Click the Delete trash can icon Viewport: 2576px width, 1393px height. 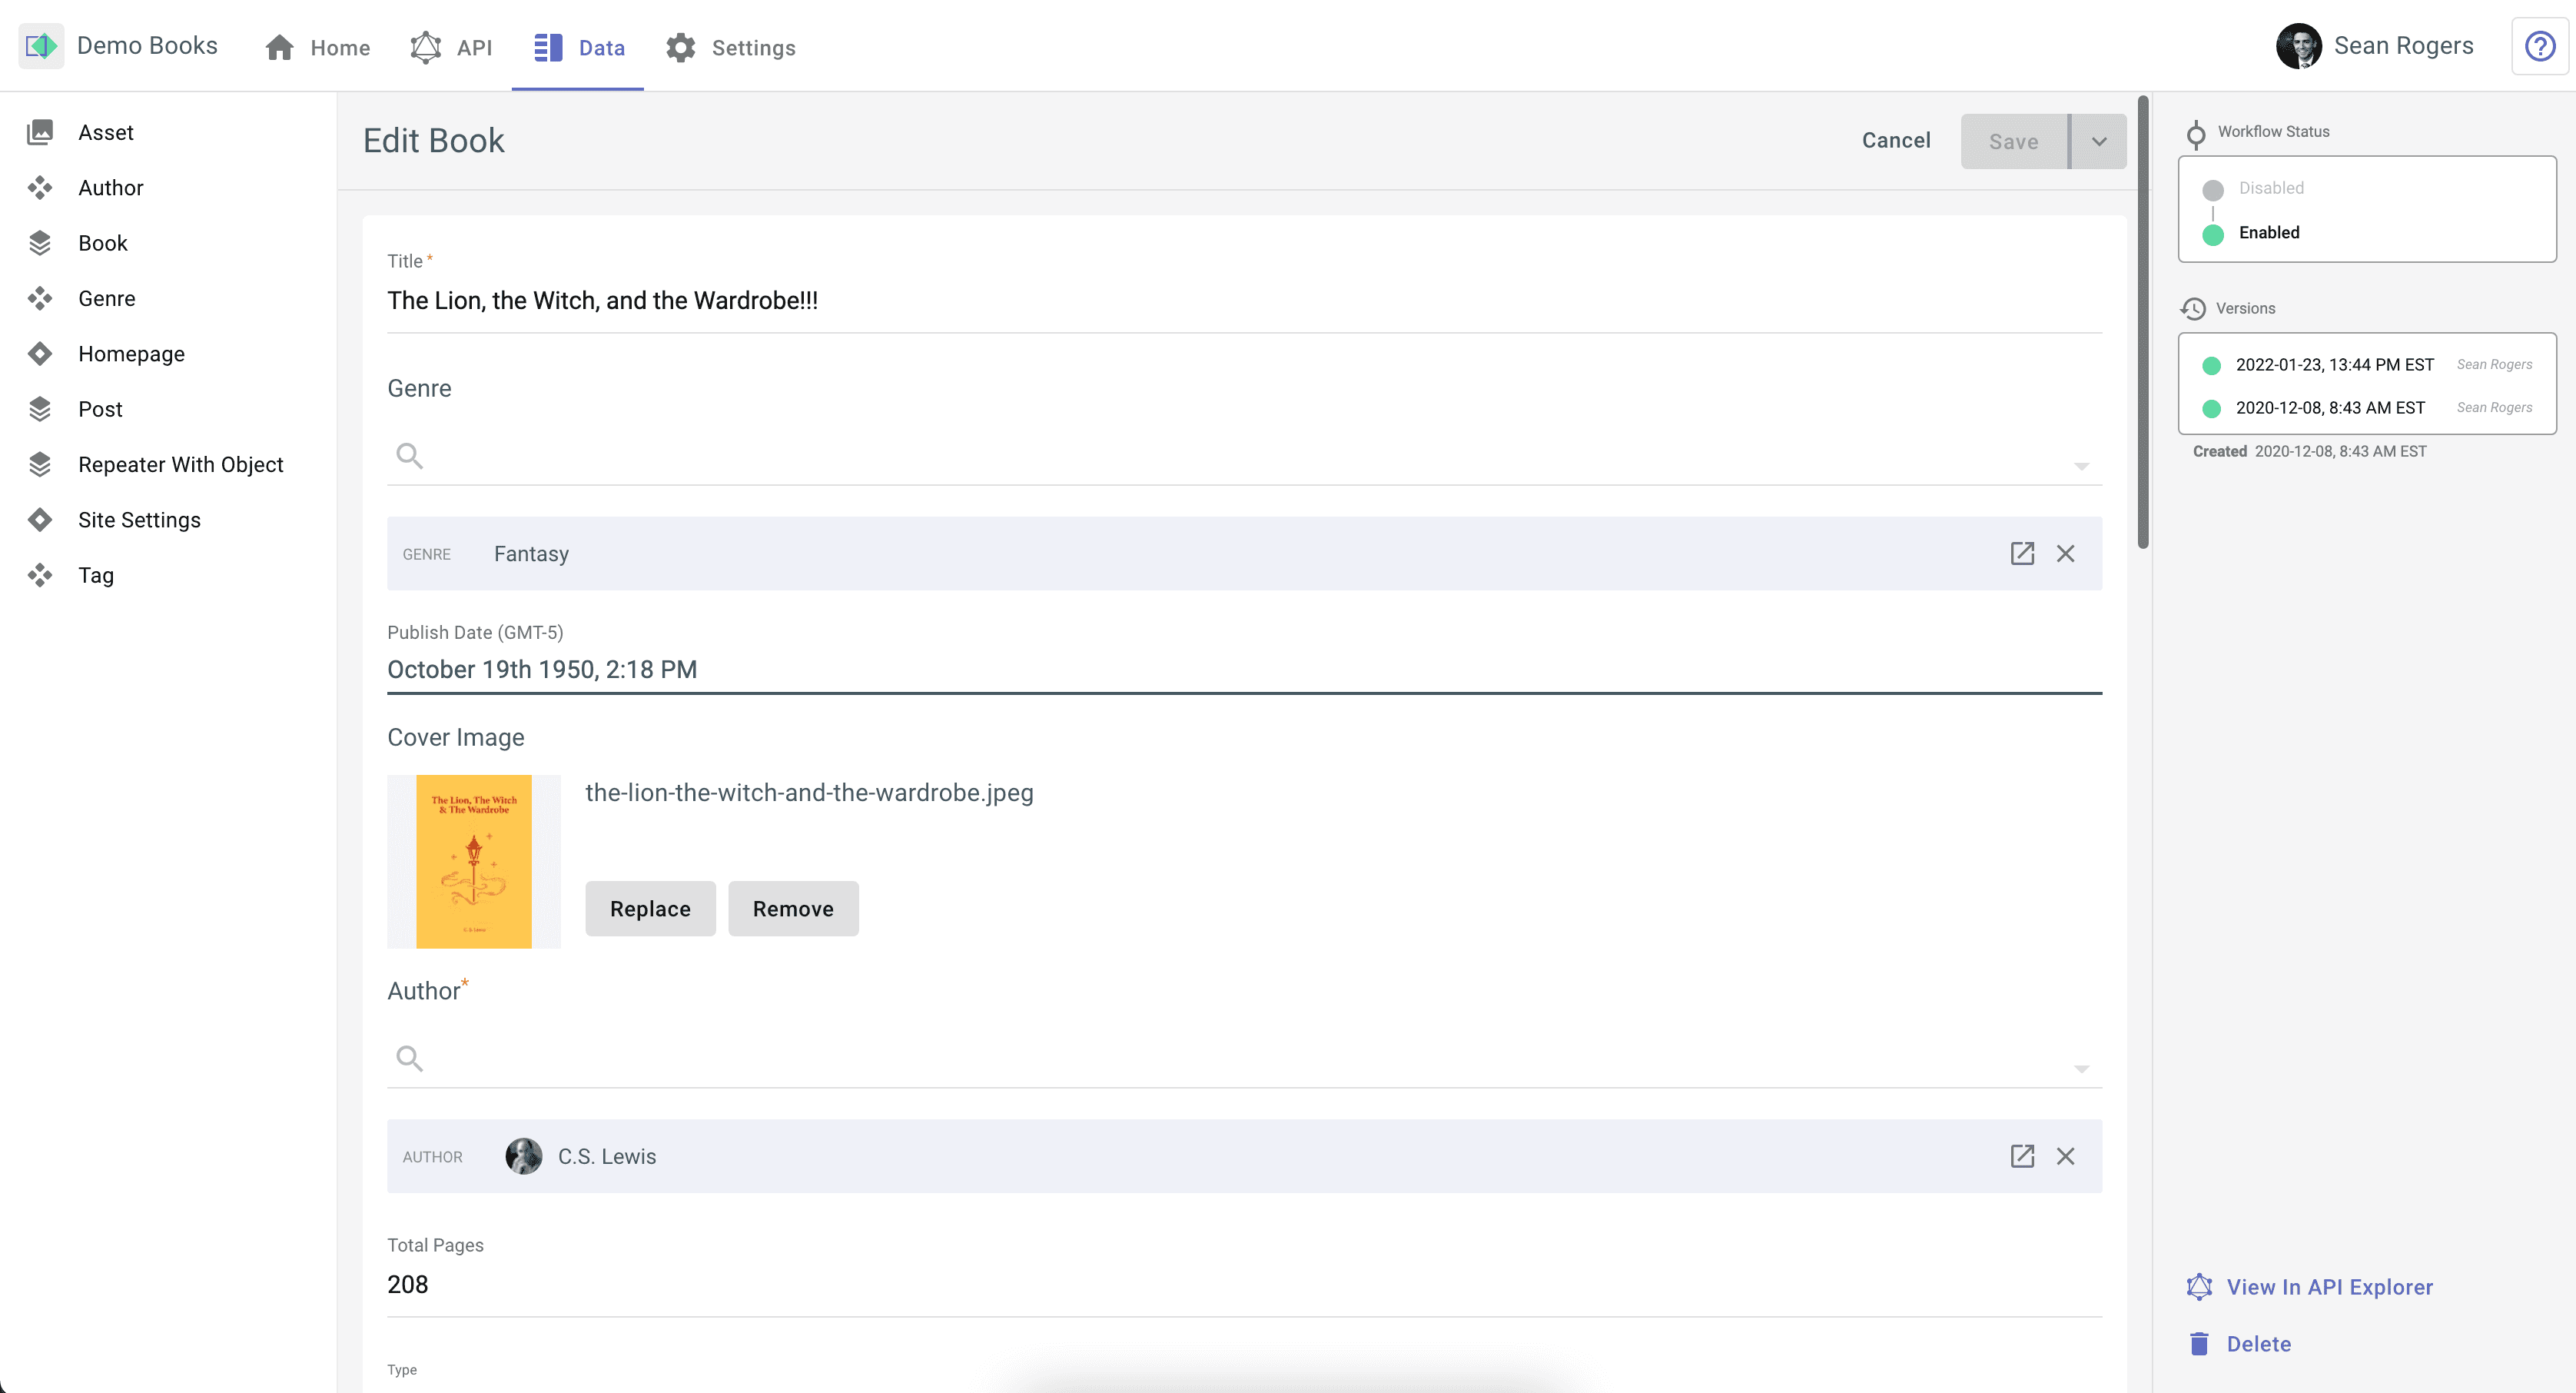pyautogui.click(x=2199, y=1344)
